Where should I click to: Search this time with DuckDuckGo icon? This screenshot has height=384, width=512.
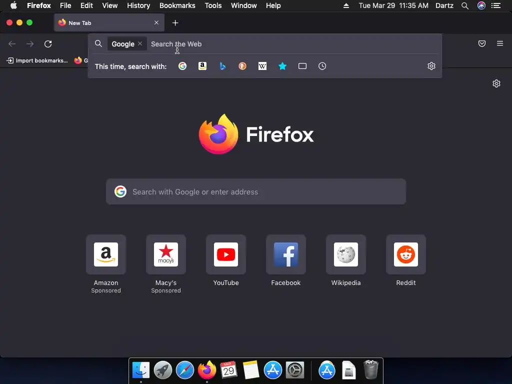tap(242, 66)
